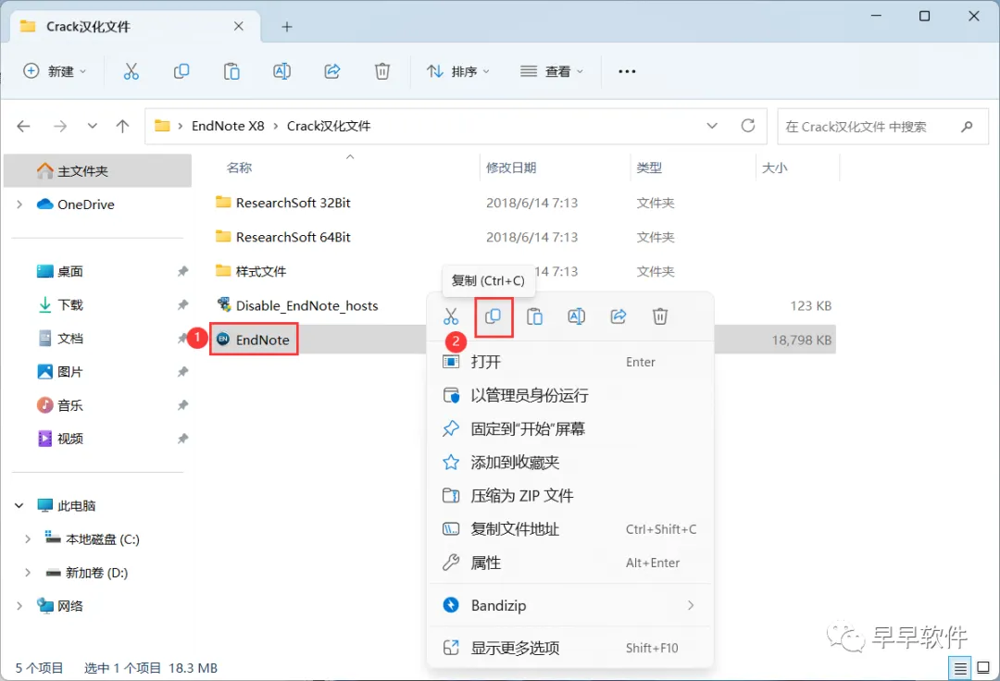Click the search box for Crack汉化文件
The image size is (1000, 681).
[882, 126]
